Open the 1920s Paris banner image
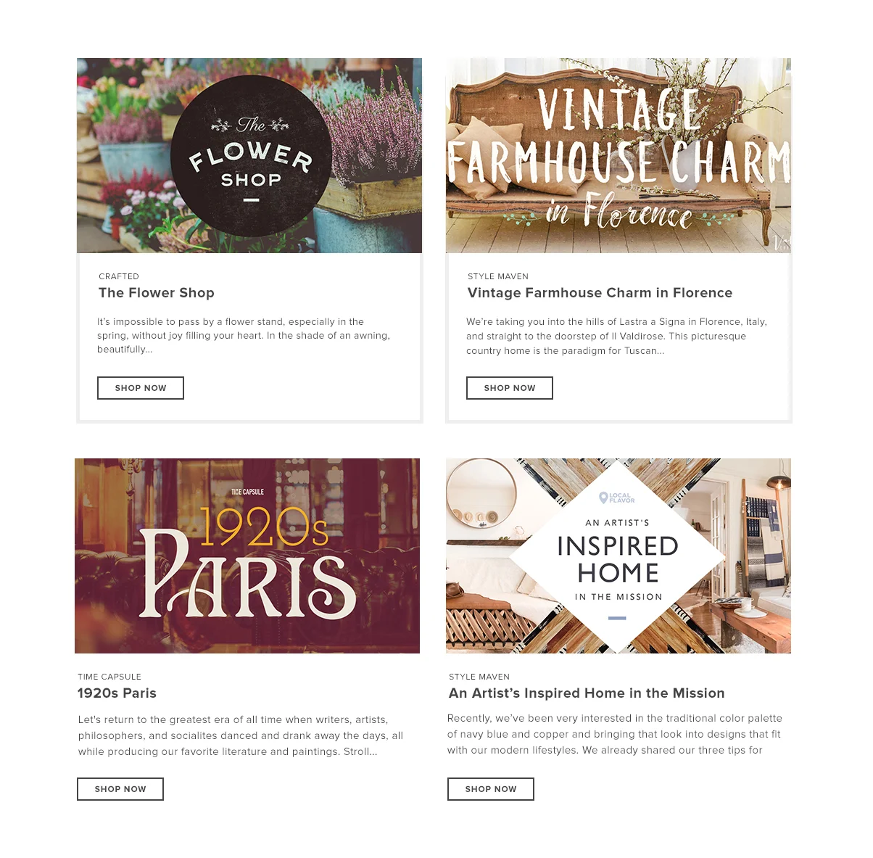This screenshot has height=858, width=873. click(x=247, y=556)
